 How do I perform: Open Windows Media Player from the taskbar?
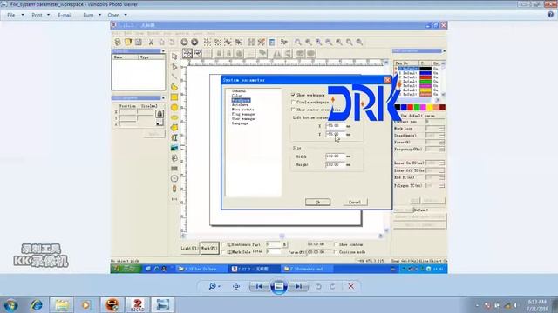point(85,305)
